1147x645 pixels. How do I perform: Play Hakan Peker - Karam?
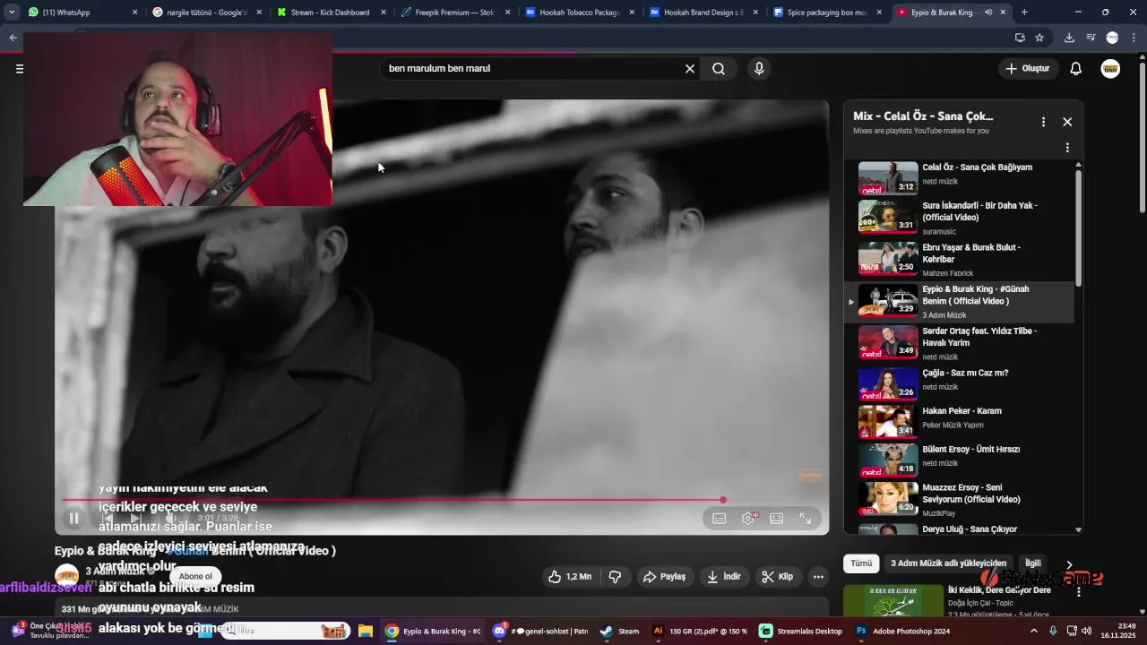click(x=959, y=420)
